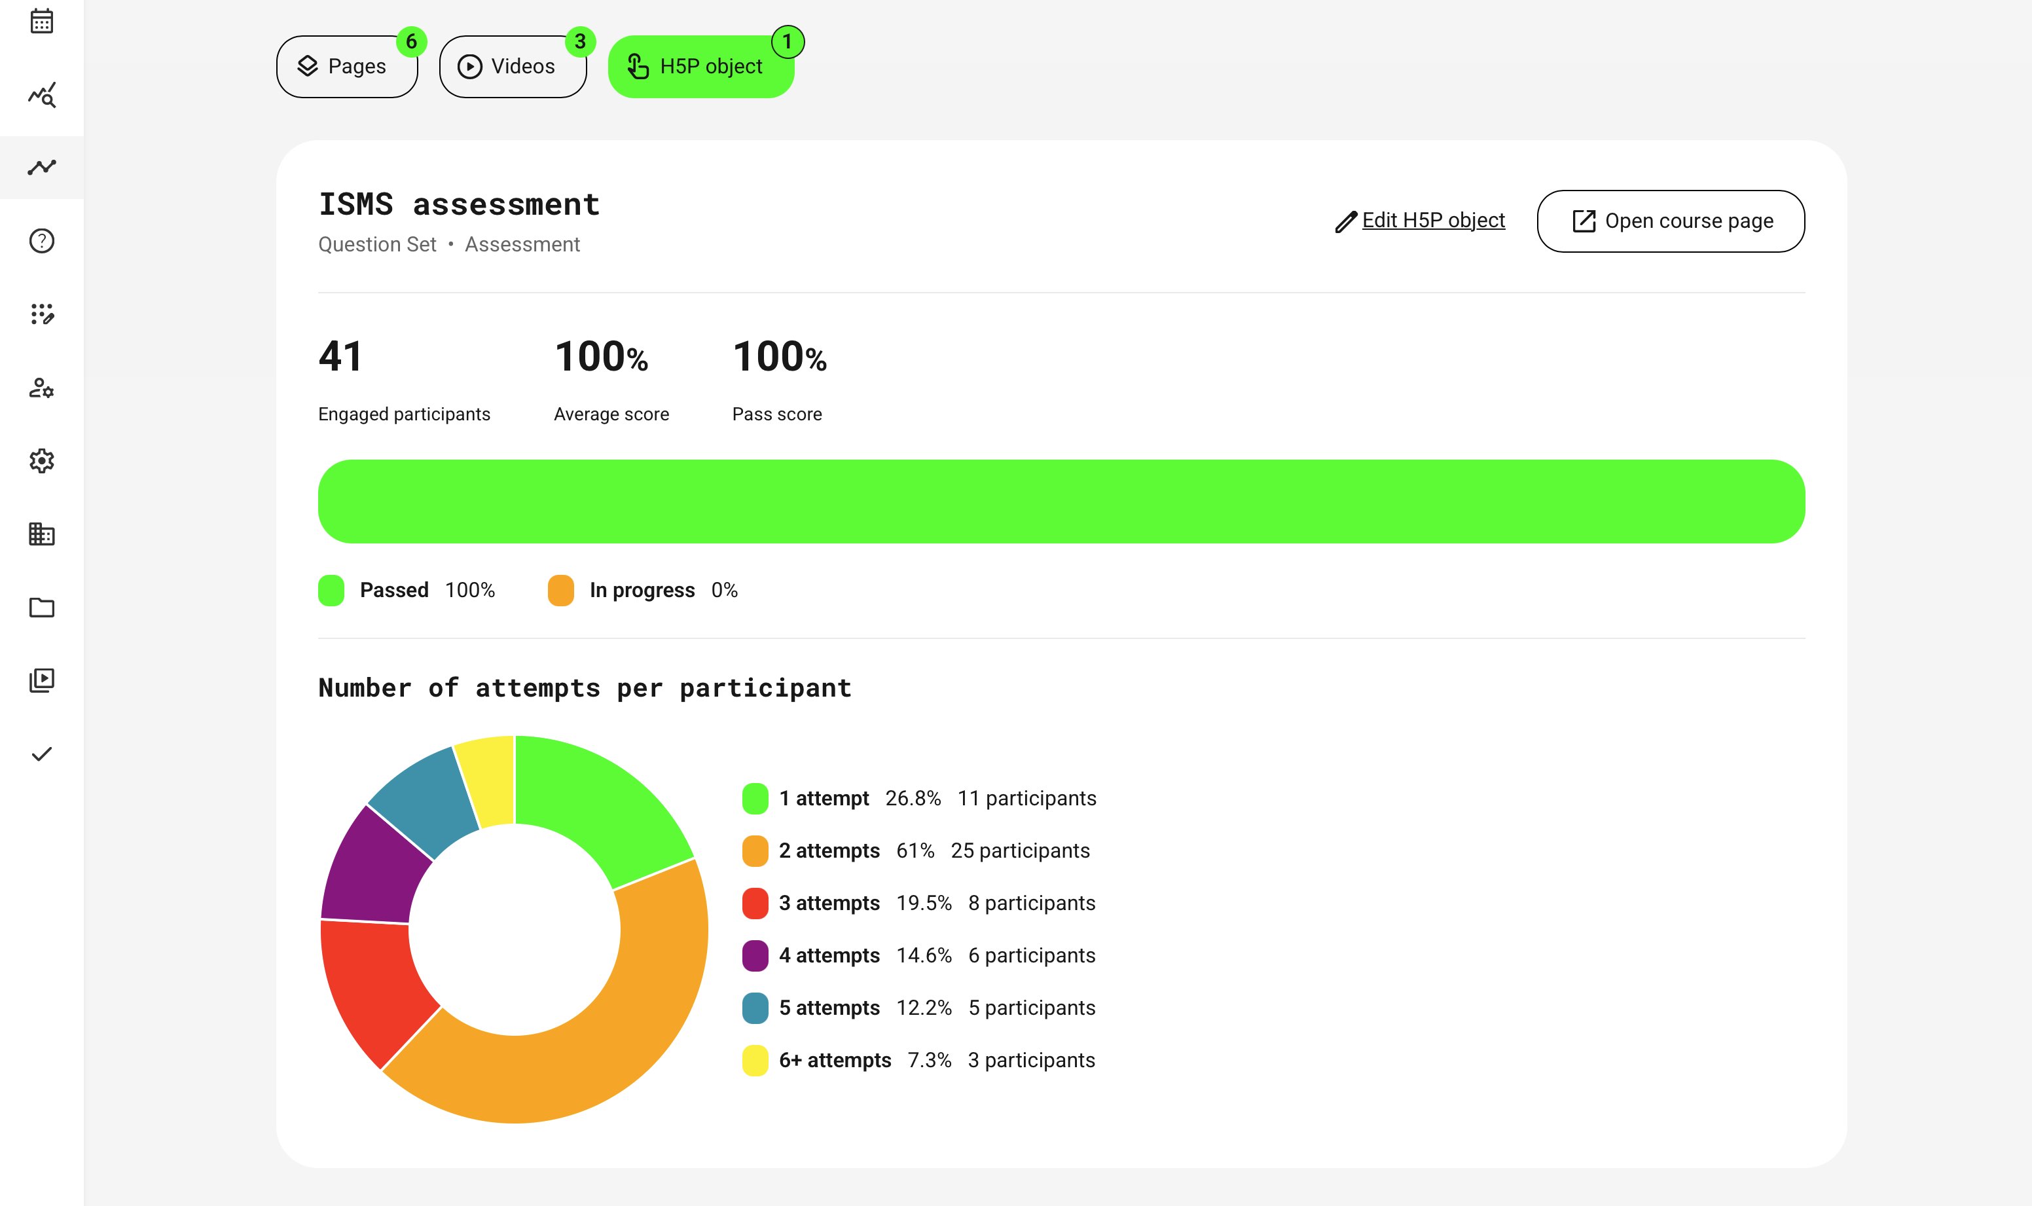Click the green Passed progress bar
The width and height of the screenshot is (2032, 1206).
coord(1061,502)
